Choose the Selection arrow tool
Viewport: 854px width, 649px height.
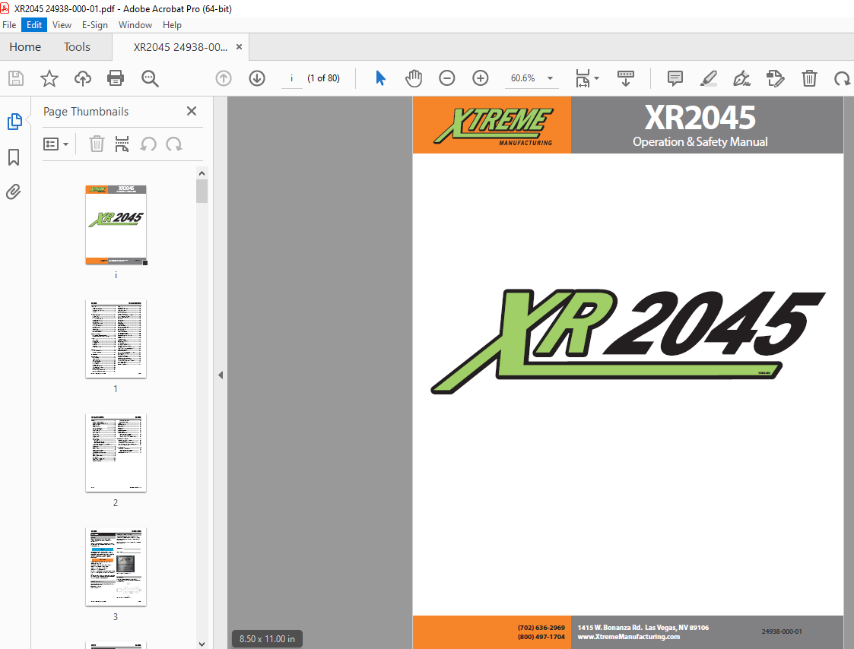click(381, 78)
